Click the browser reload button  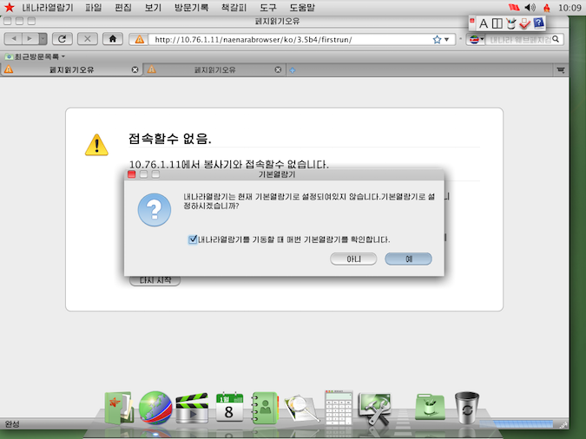tap(62, 39)
